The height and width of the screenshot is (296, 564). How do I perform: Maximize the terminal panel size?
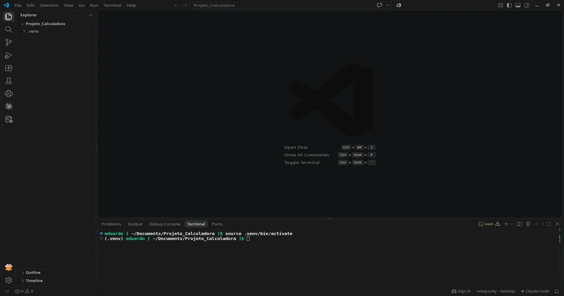coord(548,224)
